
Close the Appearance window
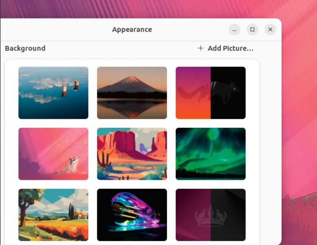[x=270, y=30]
